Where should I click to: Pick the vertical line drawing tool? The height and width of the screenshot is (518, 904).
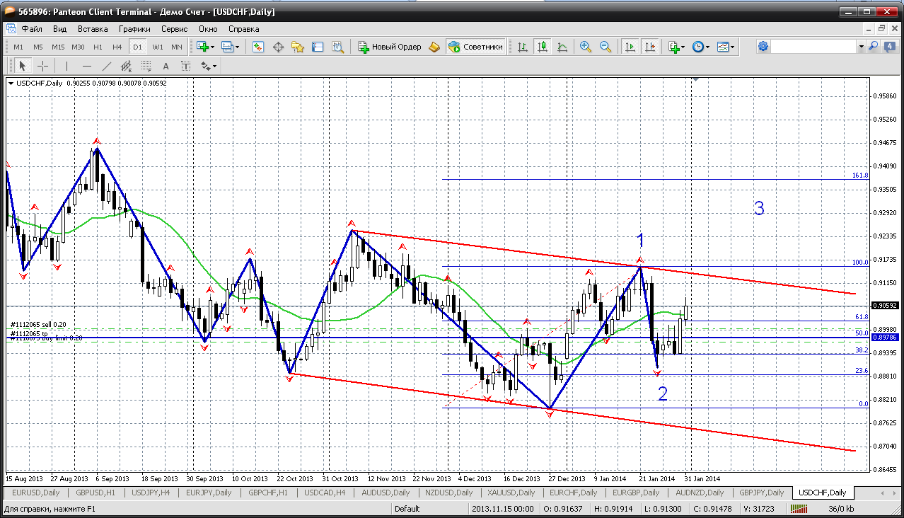coord(67,66)
